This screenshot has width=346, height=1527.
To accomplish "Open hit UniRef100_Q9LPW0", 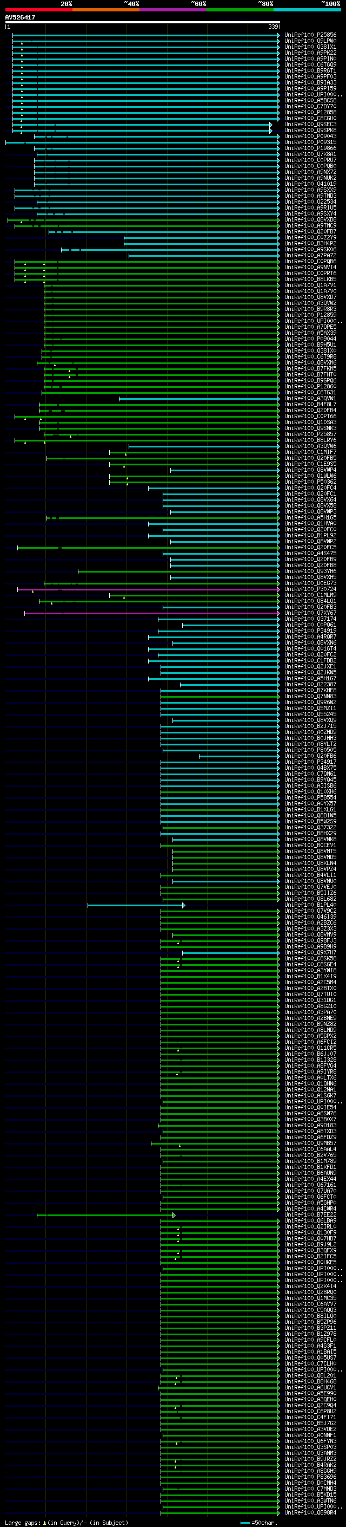I will click(310, 41).
